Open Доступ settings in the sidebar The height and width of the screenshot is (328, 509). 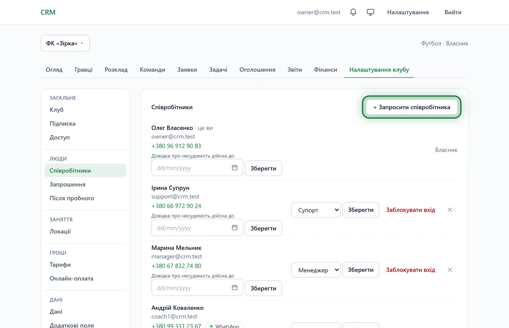tap(85, 137)
